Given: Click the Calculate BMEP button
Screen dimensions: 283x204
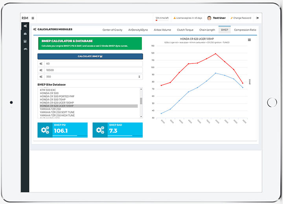Looking at the screenshot, I should point(90,56).
